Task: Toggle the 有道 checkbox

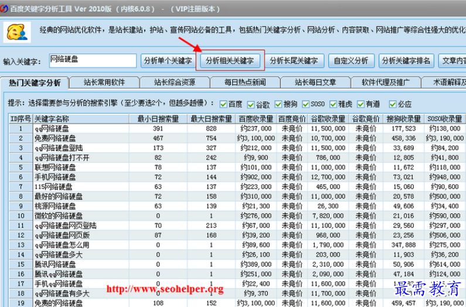Action: (360, 104)
